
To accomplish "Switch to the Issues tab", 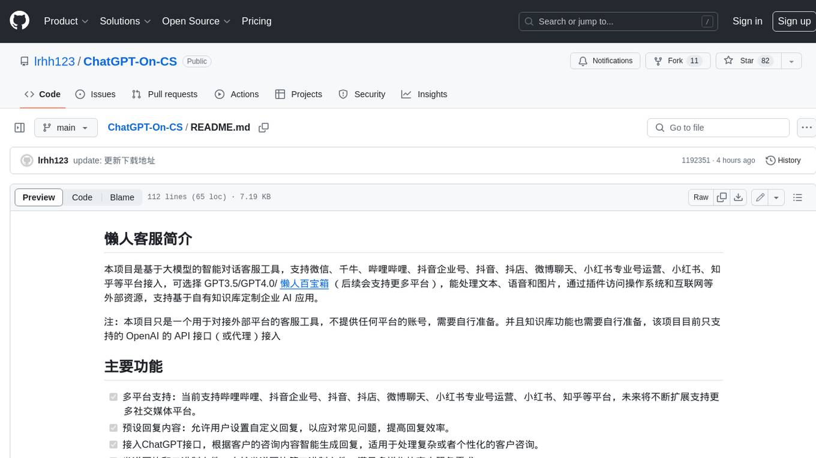I will 95,94.
